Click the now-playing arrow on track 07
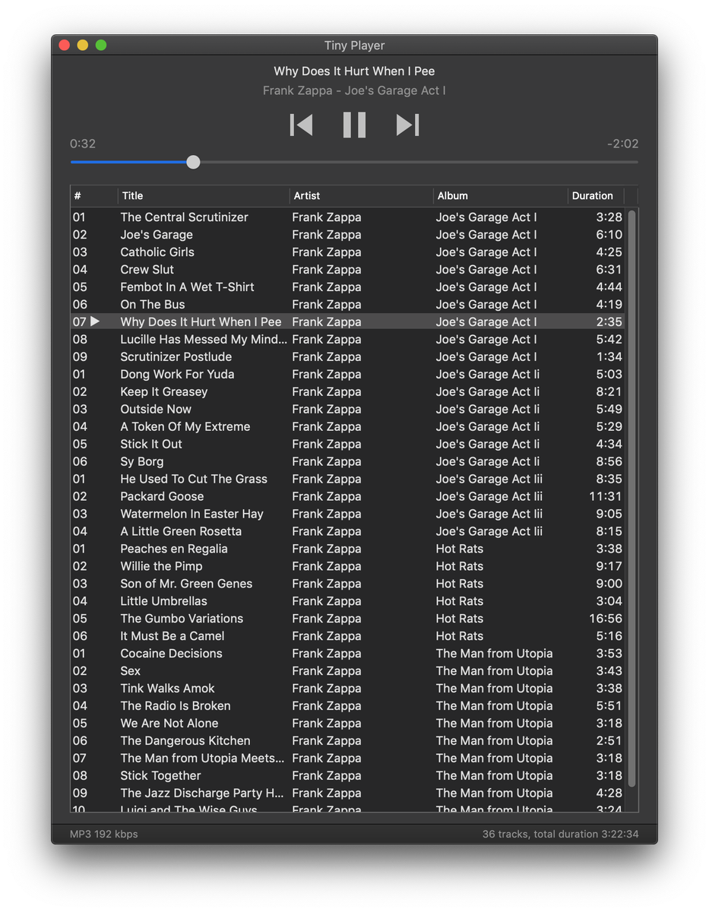The height and width of the screenshot is (912, 709). pyautogui.click(x=95, y=321)
